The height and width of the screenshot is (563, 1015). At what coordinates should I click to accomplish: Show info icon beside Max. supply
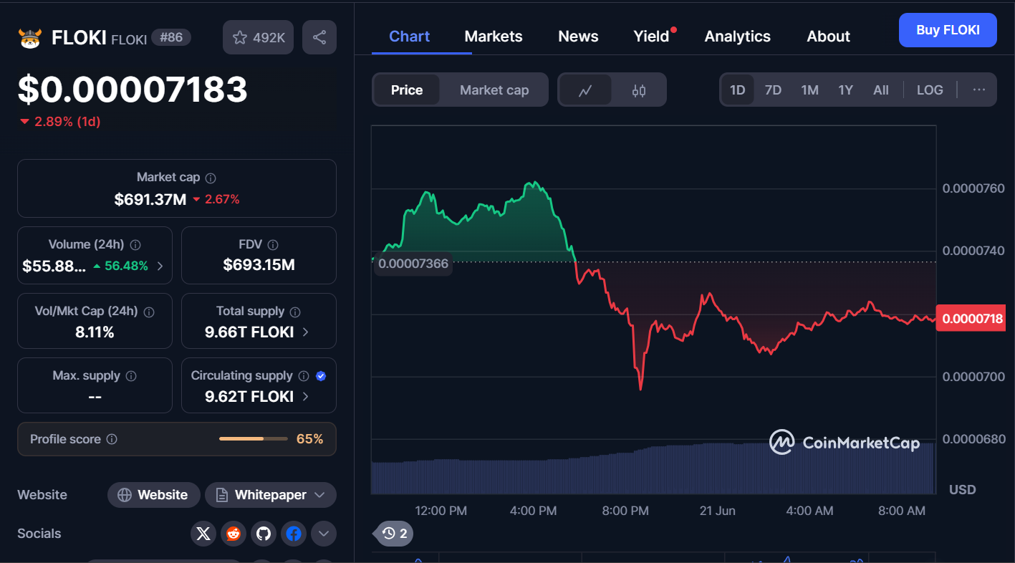[x=131, y=376]
